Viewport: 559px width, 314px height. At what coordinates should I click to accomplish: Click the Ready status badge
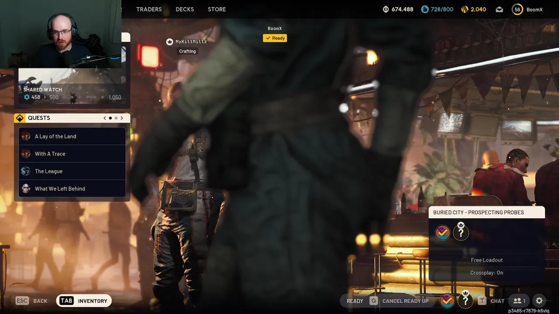tap(275, 38)
